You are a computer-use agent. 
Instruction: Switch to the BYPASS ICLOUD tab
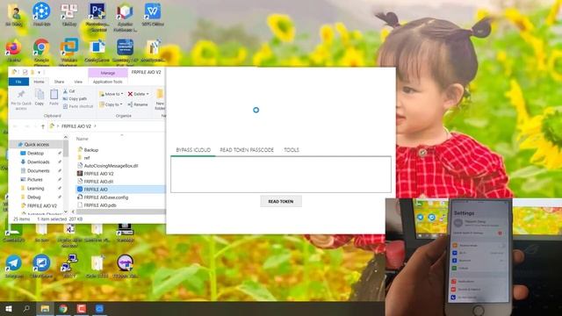point(193,150)
